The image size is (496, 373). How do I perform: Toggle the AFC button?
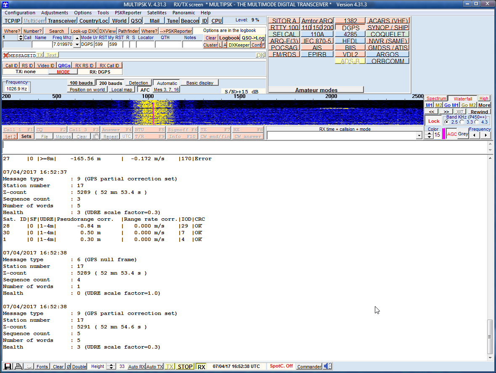tap(145, 90)
